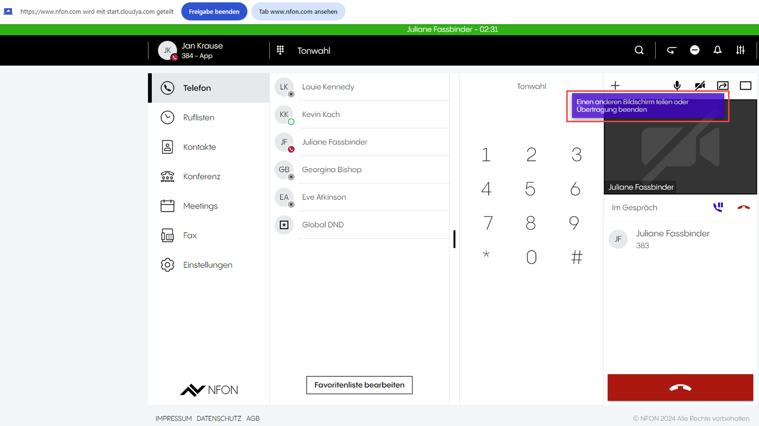Open the Ruflisten menu item
759x426 pixels.
(198, 117)
